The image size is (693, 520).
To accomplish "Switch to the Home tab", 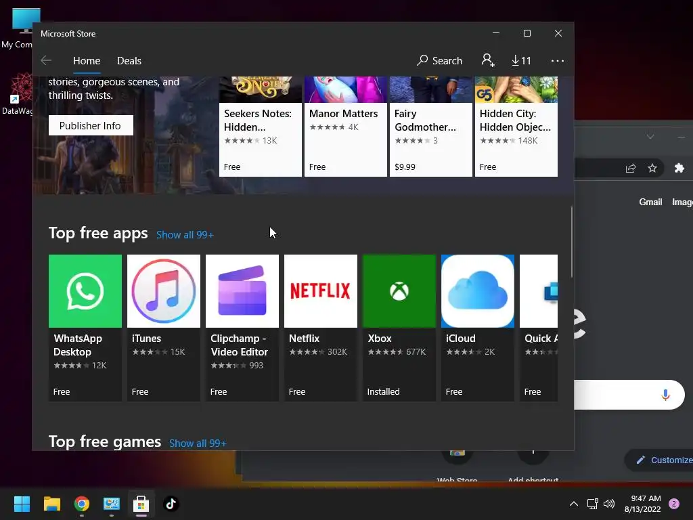I will point(87,60).
